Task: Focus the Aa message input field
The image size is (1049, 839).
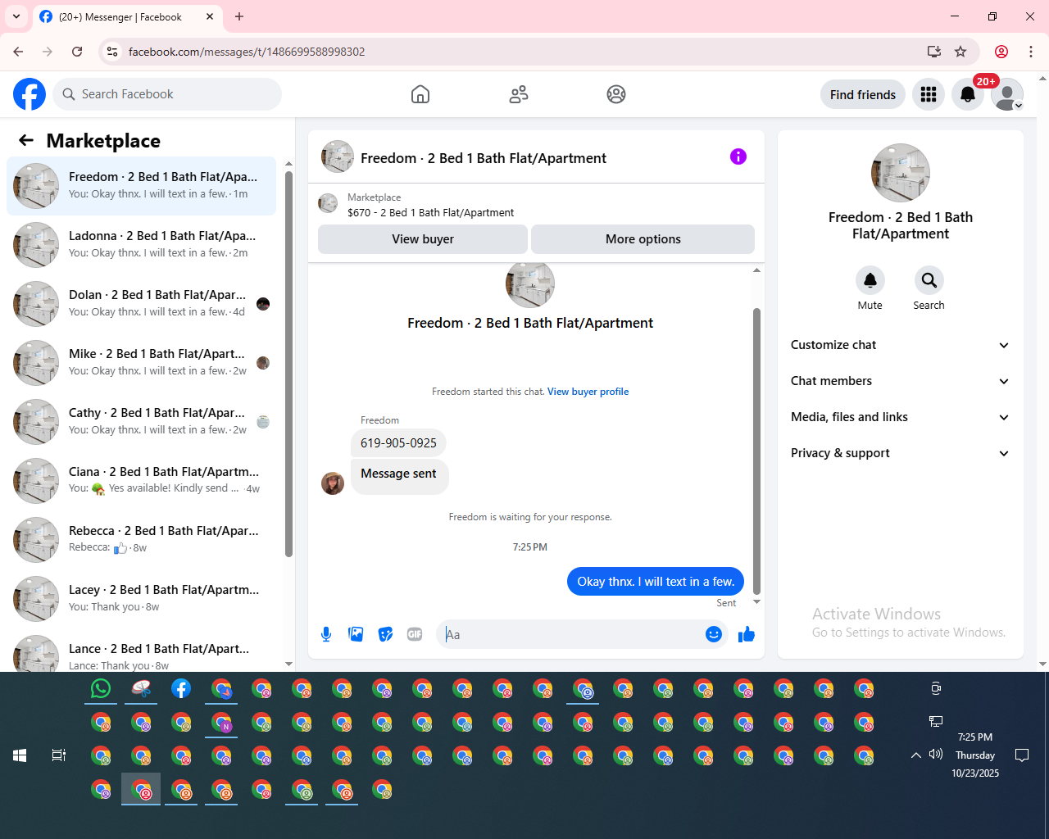Action: coord(570,634)
